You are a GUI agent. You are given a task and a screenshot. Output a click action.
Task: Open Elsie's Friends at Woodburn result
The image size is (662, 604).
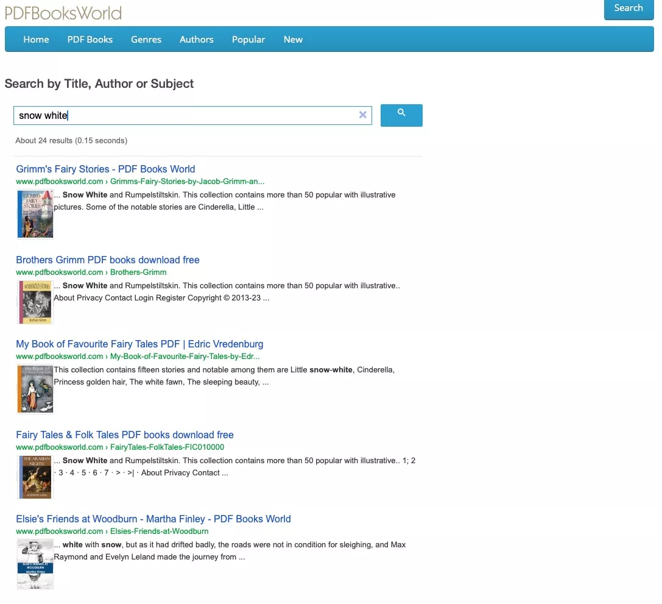click(153, 519)
